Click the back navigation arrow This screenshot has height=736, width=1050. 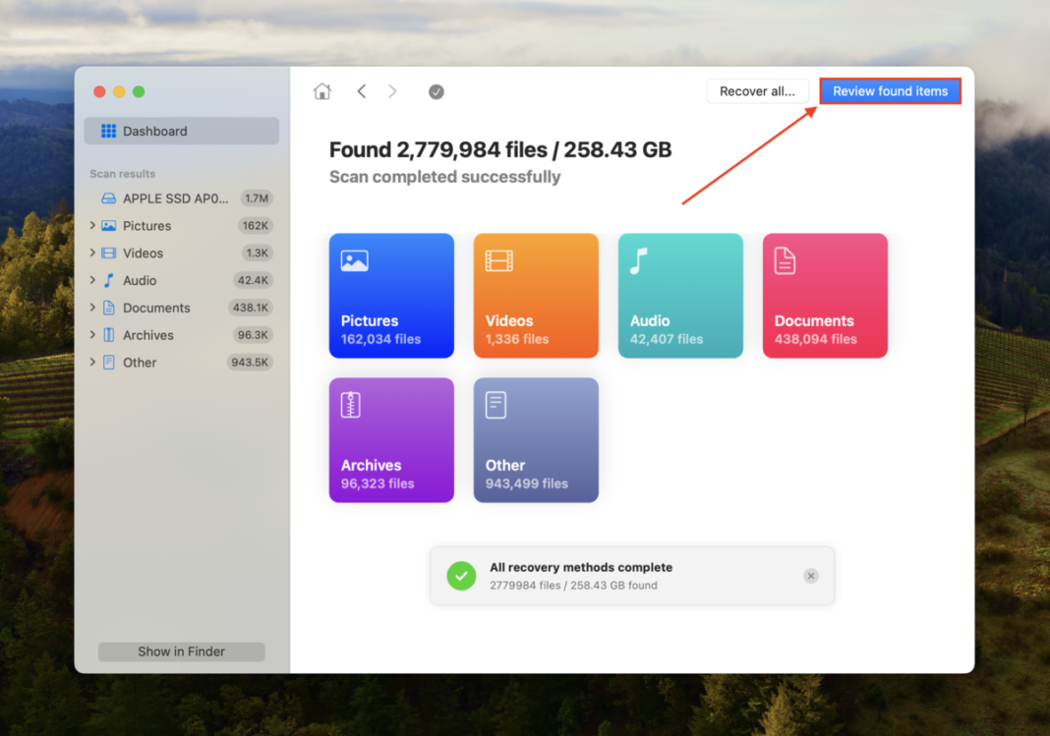(x=361, y=90)
